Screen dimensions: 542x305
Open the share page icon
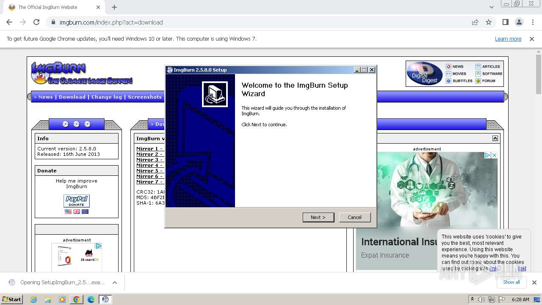[x=475, y=22]
